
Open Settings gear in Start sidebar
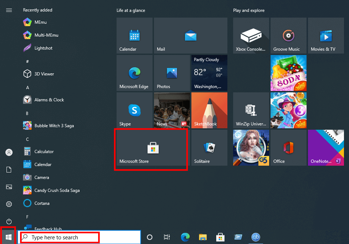pos(9,204)
